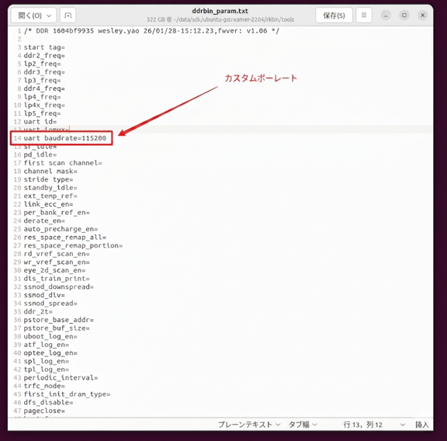Maximize the gedit window
Image resolution: width=447 pixels, height=441 pixels.
[404, 15]
